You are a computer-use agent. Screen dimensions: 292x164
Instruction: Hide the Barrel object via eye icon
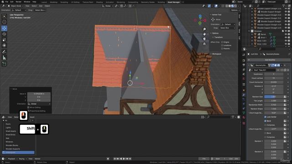[x=286, y=35]
